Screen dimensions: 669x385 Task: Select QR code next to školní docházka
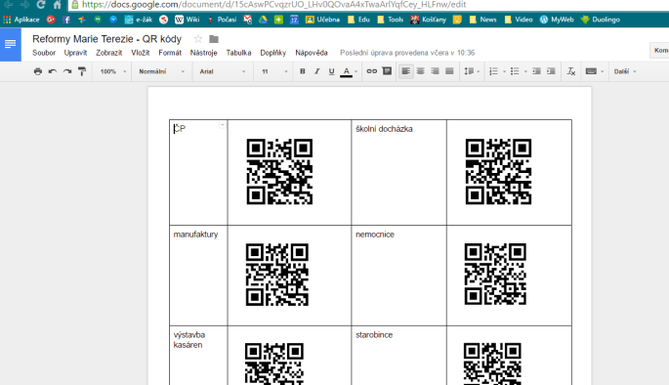pos(498,172)
